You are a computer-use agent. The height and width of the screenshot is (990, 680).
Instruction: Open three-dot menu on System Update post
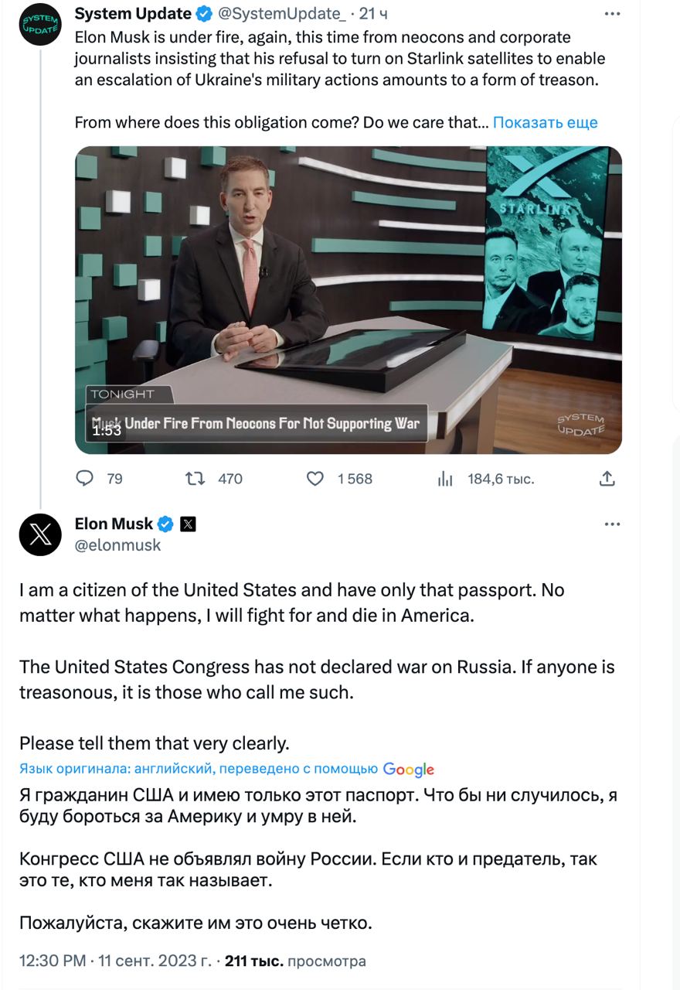(x=612, y=13)
